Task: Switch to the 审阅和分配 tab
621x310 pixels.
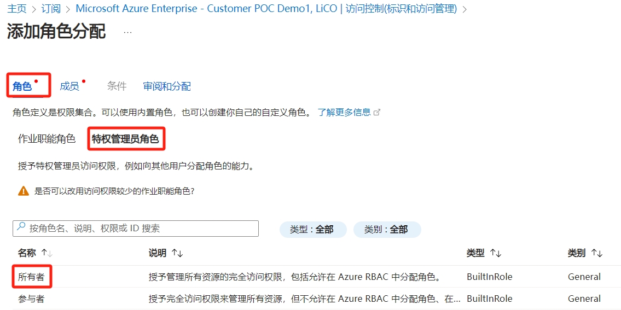Action: 167,86
